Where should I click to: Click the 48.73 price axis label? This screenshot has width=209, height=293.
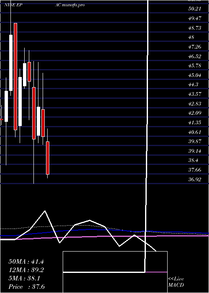point(195,28)
